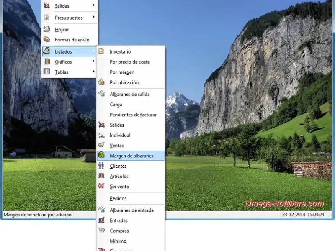Open the Compras listing
This screenshot has width=335, height=251.
[x=131, y=231]
